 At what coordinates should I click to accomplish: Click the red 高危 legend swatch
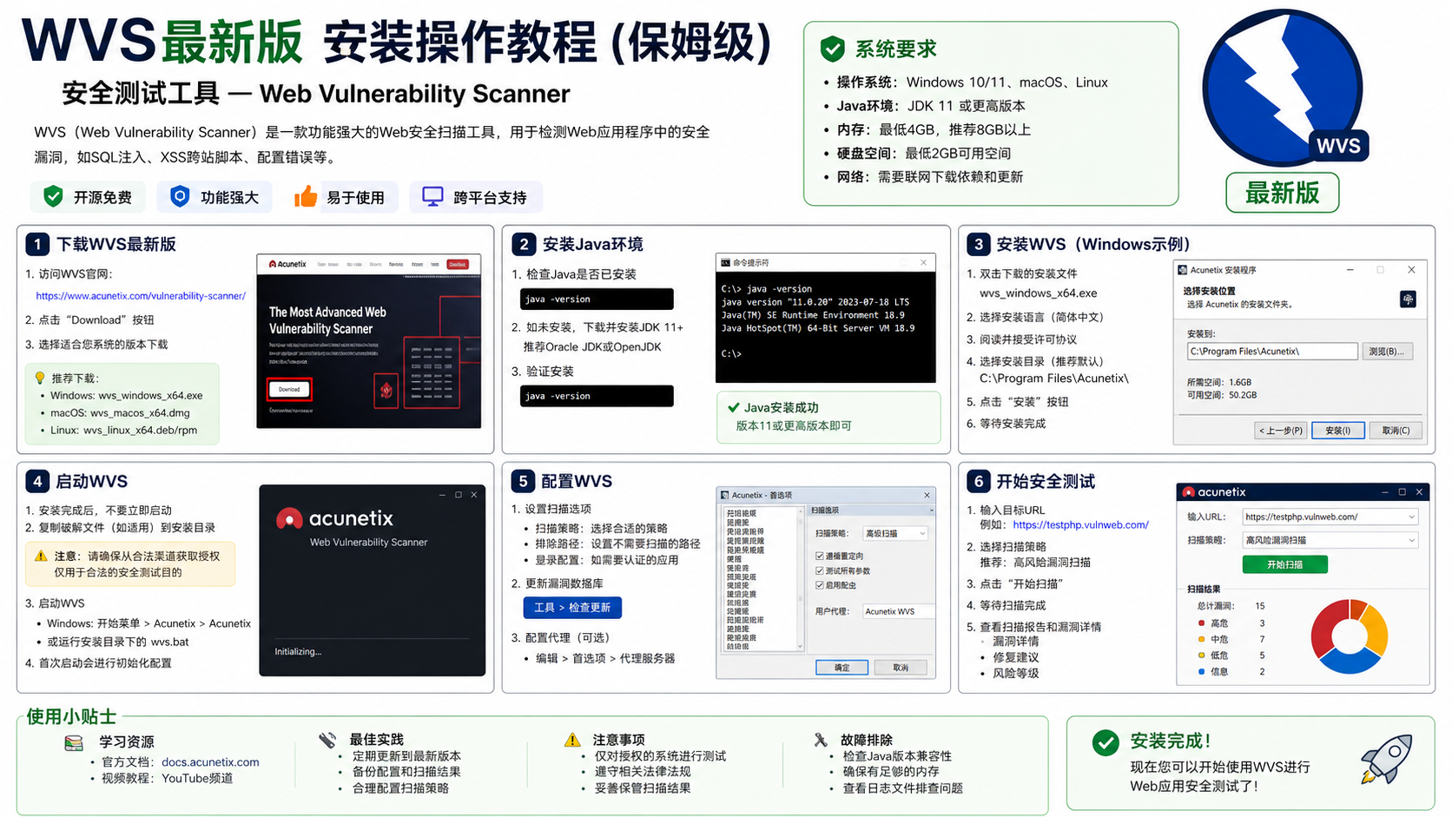coord(1202,623)
